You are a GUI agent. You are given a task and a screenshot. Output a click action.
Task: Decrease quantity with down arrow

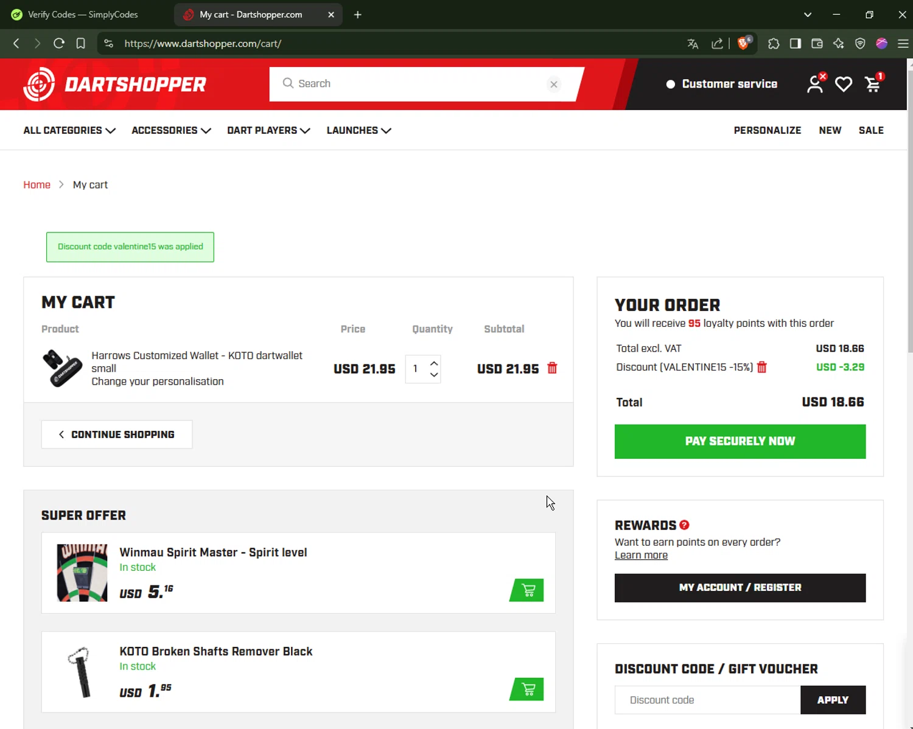point(434,375)
